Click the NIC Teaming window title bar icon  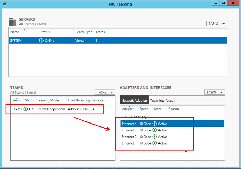[4, 4]
